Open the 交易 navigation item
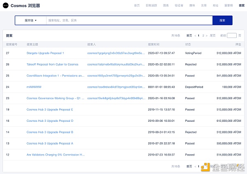Image resolution: width=247 pixels, height=174 pixels. pyautogui.click(x=204, y=5)
